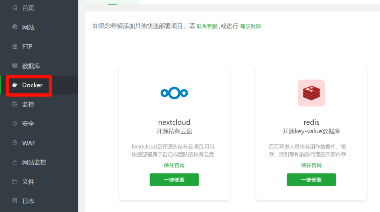The width and height of the screenshot is (380, 212).
Task: Click the WAF shield icon
Action: [x=15, y=143]
